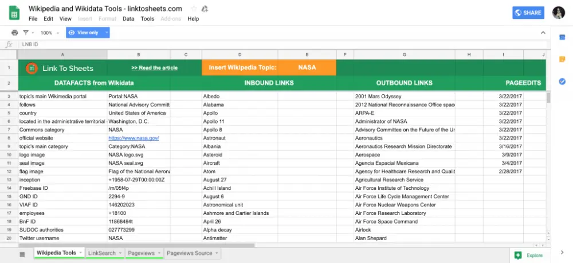The width and height of the screenshot is (573, 263).
Task: Open the Help menu
Action: (193, 19)
